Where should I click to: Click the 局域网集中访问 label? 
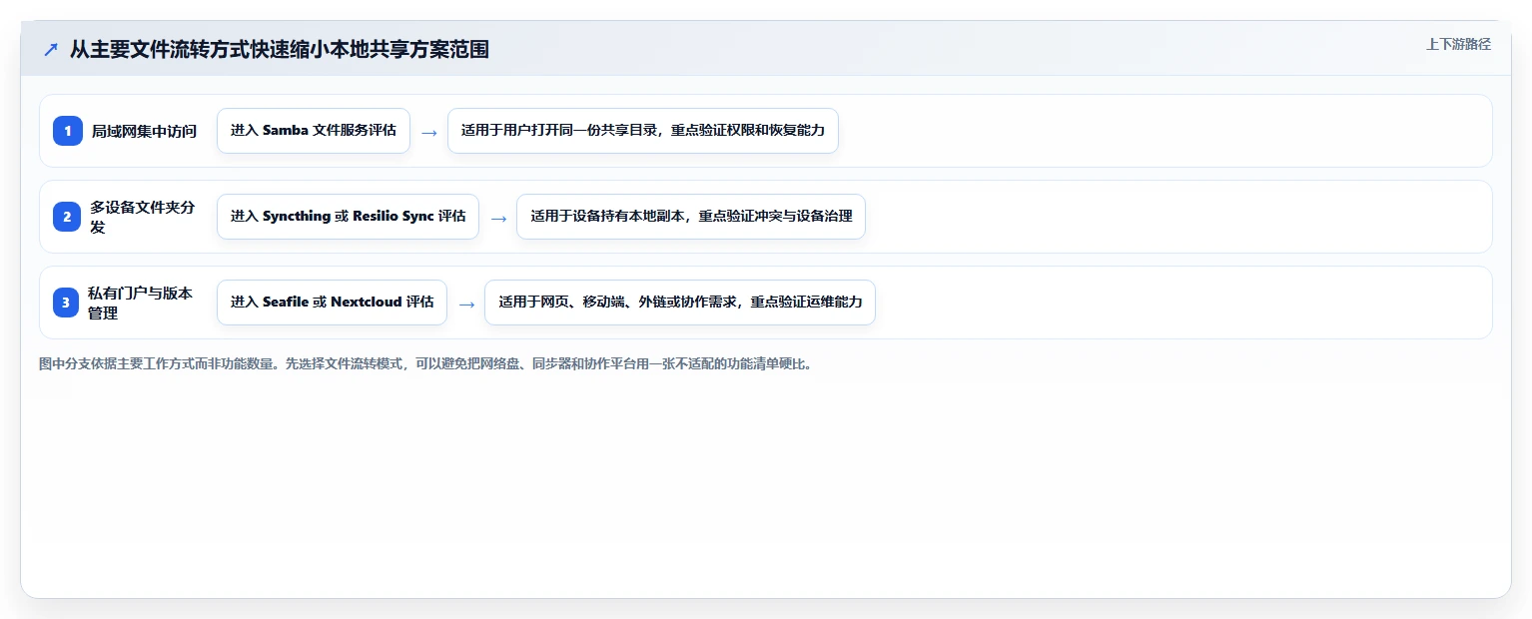(144, 131)
